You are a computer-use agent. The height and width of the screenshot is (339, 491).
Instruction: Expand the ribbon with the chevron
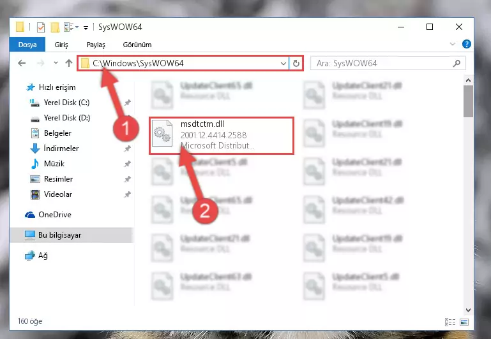click(x=452, y=44)
